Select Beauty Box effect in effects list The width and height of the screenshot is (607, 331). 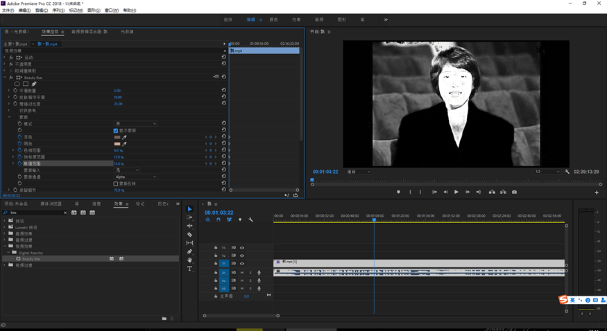tap(32, 258)
